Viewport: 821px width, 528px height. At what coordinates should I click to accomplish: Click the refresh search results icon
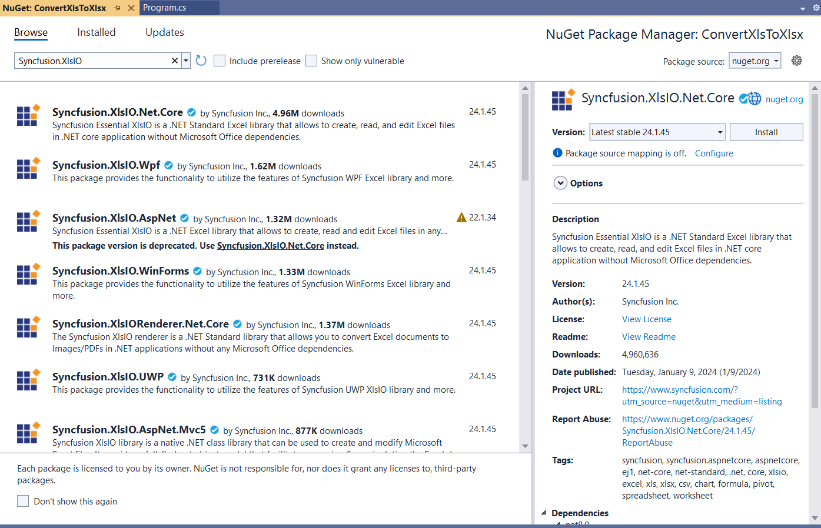[201, 61]
